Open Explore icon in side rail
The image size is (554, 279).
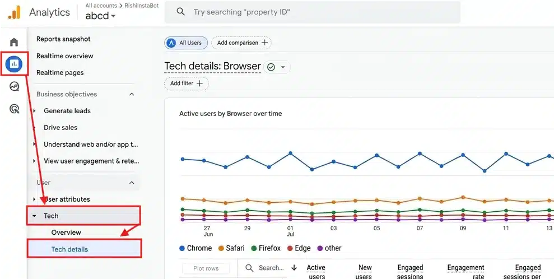click(x=14, y=86)
